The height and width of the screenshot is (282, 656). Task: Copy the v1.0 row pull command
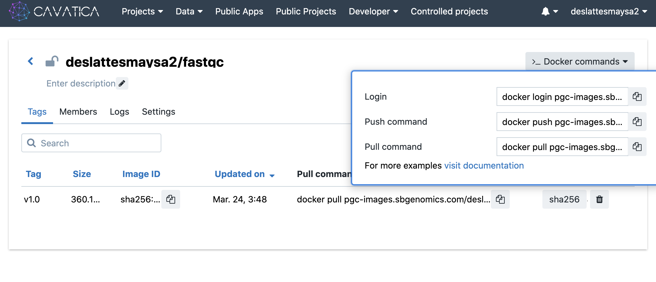click(x=500, y=199)
